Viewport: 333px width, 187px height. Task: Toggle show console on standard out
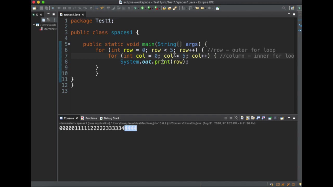(258, 118)
